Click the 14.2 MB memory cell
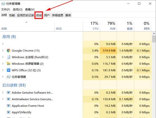The width and height of the screenshot is (156, 118). (x=108, y=106)
